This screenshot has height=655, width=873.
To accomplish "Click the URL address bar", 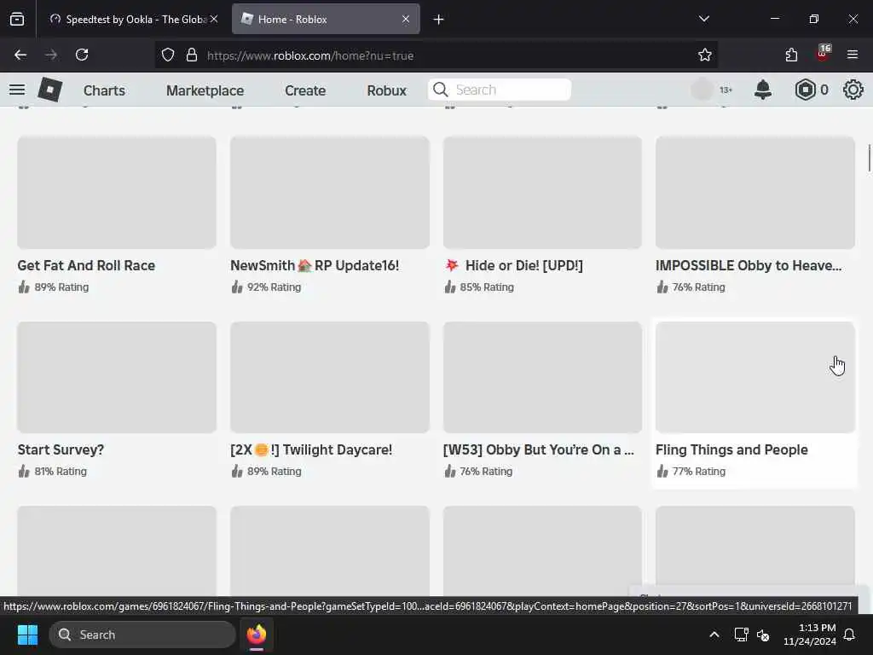I will (x=436, y=55).
